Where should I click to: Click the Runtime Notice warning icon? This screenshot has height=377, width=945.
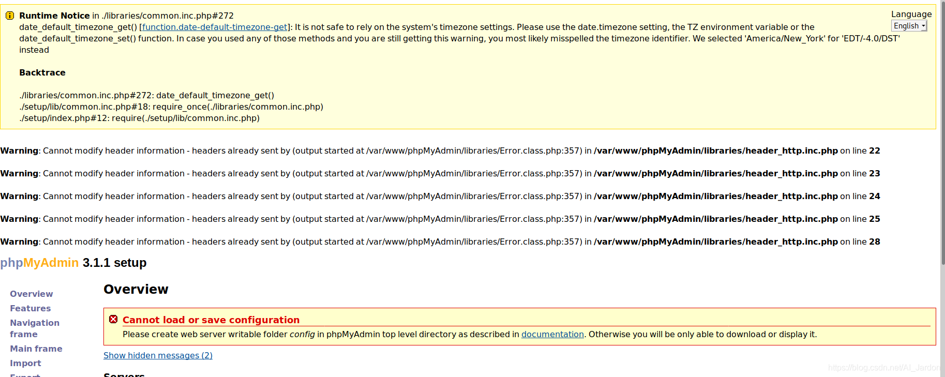coord(9,16)
